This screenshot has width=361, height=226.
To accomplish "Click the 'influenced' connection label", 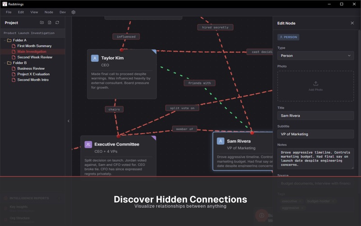I will (126, 37).
